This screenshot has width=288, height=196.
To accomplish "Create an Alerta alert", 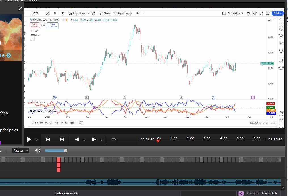I will coord(105,13).
